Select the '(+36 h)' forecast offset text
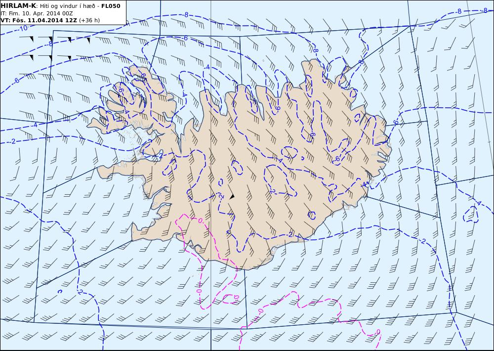The width and height of the screenshot is (494, 351). (89, 20)
